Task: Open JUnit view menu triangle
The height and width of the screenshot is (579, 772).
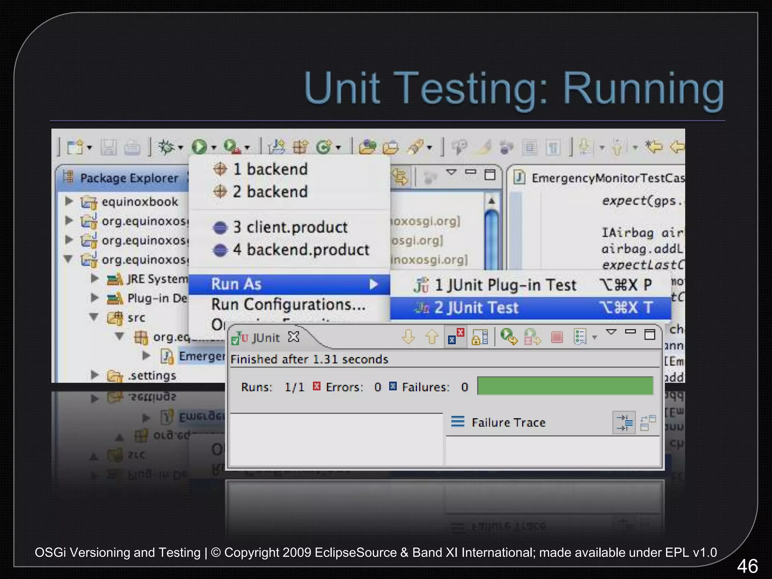Action: [x=611, y=332]
